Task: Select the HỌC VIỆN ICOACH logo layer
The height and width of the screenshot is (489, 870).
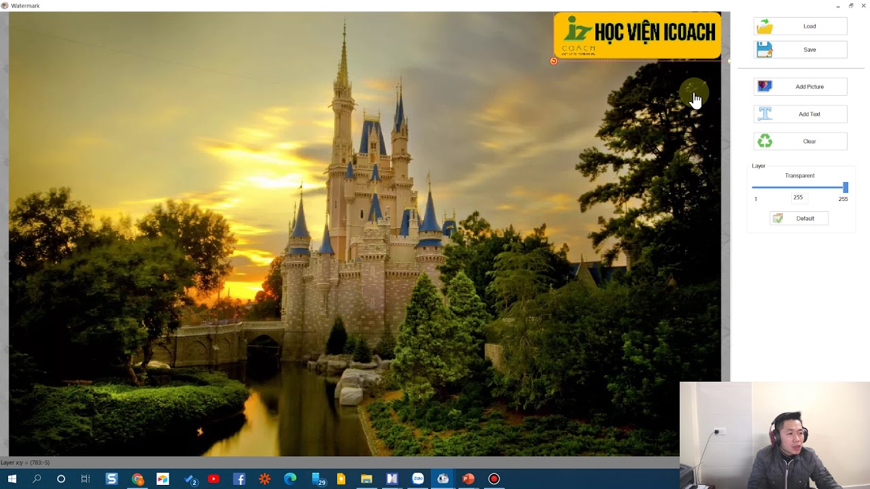Action: [x=637, y=35]
